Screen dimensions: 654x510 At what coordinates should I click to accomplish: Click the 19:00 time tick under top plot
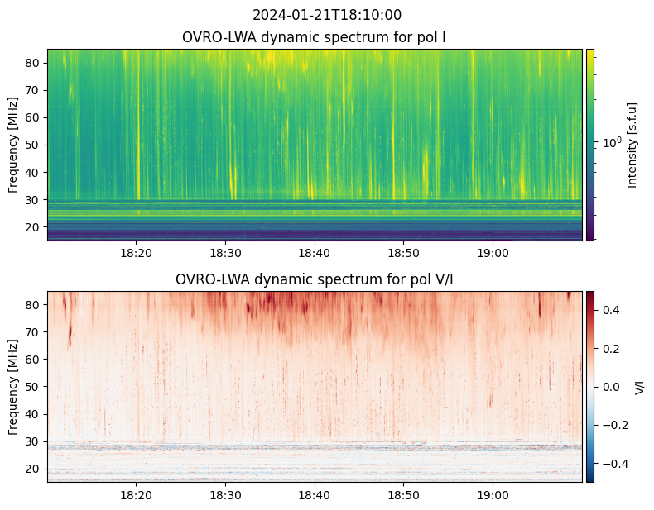click(493, 253)
